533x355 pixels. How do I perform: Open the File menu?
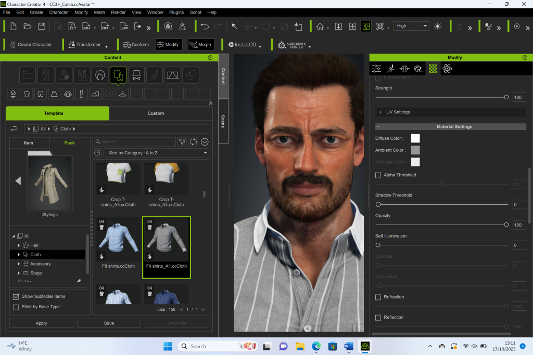coord(6,12)
